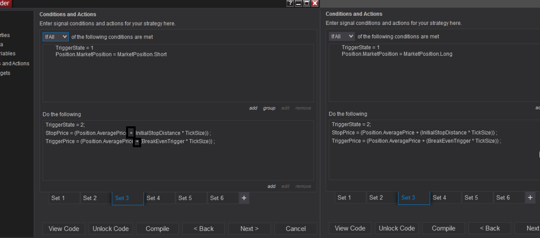Click the add link under actions list
The width and height of the screenshot is (540, 238).
point(271,186)
